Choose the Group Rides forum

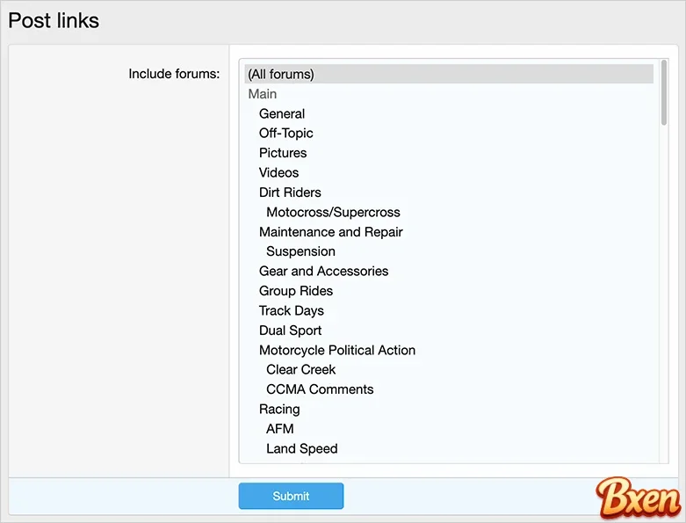coord(296,291)
